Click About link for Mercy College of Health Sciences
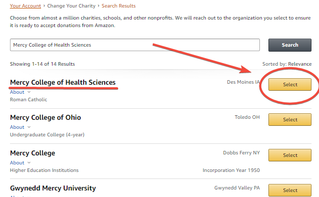 17,92
